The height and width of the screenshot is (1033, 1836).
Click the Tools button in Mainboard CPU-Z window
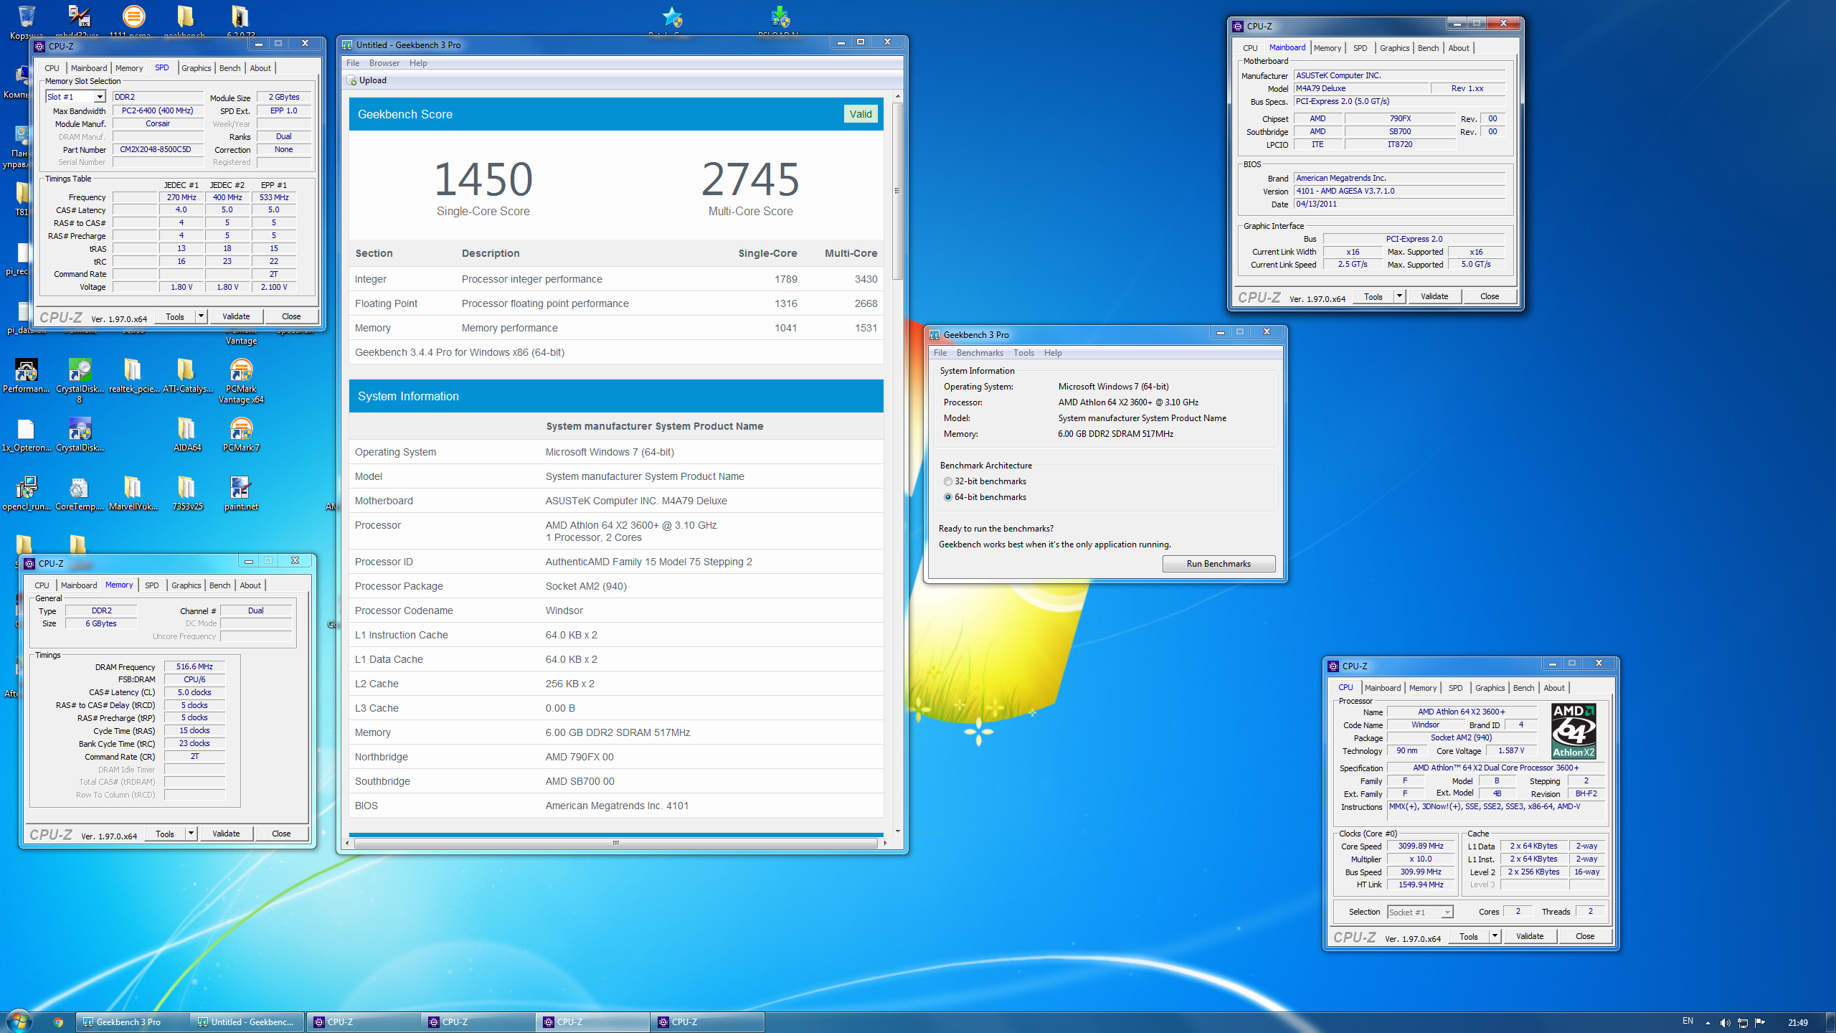point(1373,296)
